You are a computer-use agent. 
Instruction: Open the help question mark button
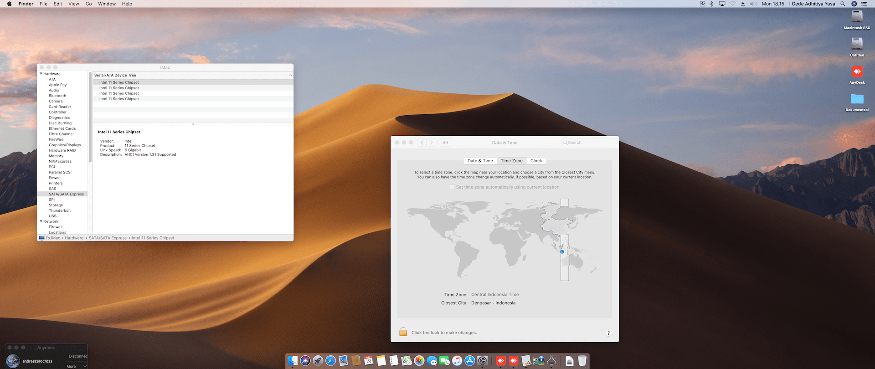[x=608, y=333]
